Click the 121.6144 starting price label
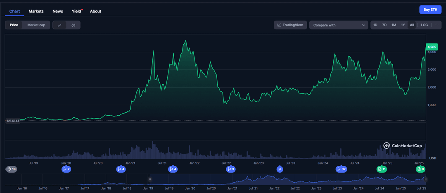This screenshot has height=193, width=446. 12,121
